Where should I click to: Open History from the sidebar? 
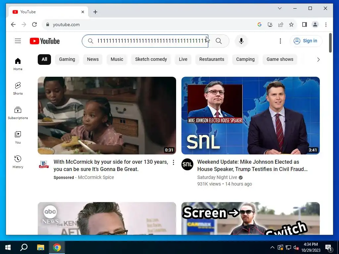tap(18, 162)
